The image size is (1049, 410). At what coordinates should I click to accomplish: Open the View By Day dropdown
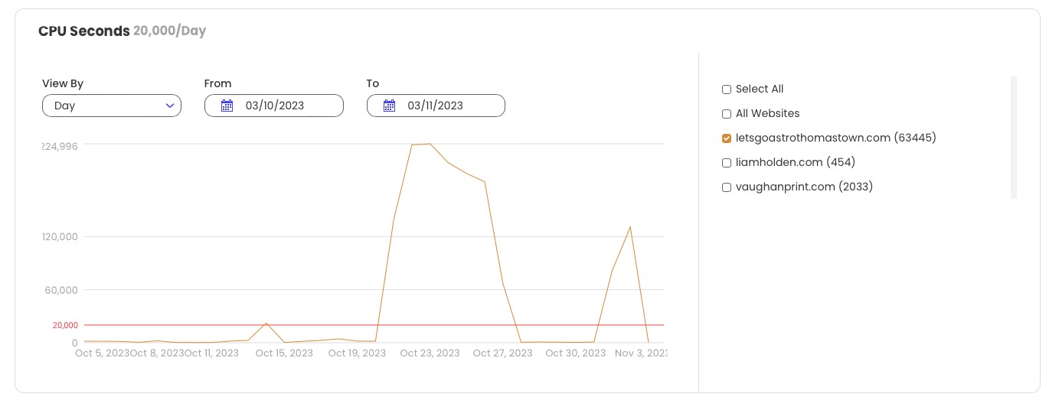click(x=112, y=106)
